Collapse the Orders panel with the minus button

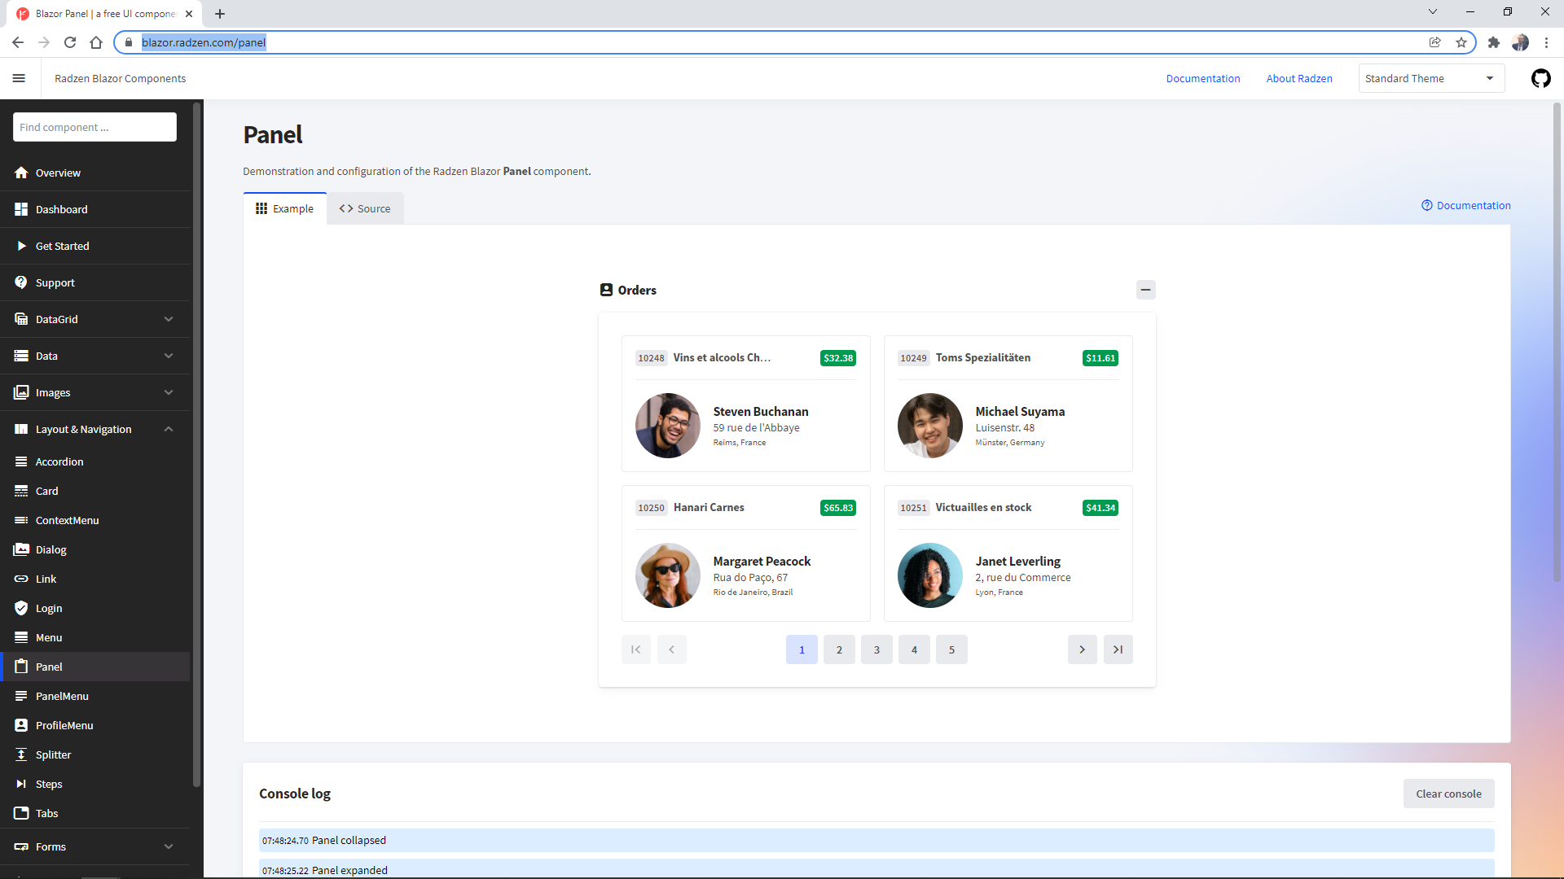click(x=1146, y=290)
